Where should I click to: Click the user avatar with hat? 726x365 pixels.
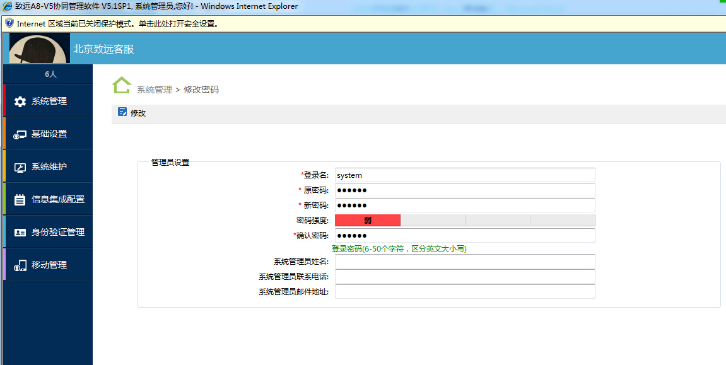point(40,49)
